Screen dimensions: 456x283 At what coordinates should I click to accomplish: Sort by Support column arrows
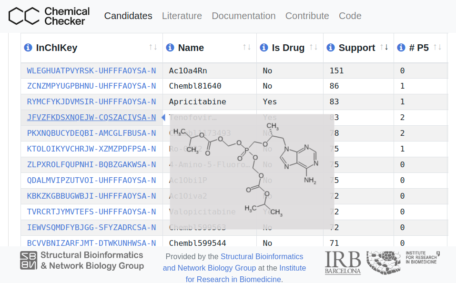click(384, 47)
